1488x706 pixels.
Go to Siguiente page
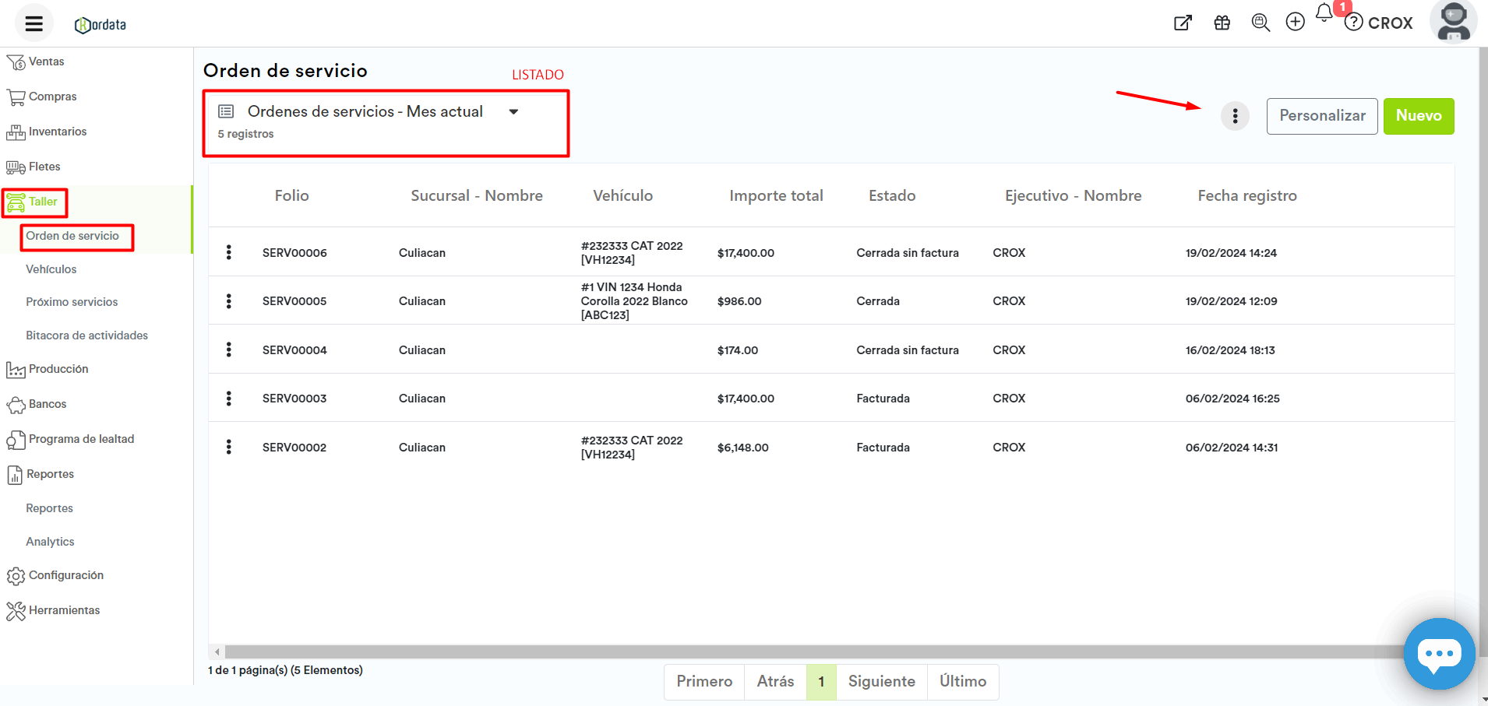(x=881, y=682)
